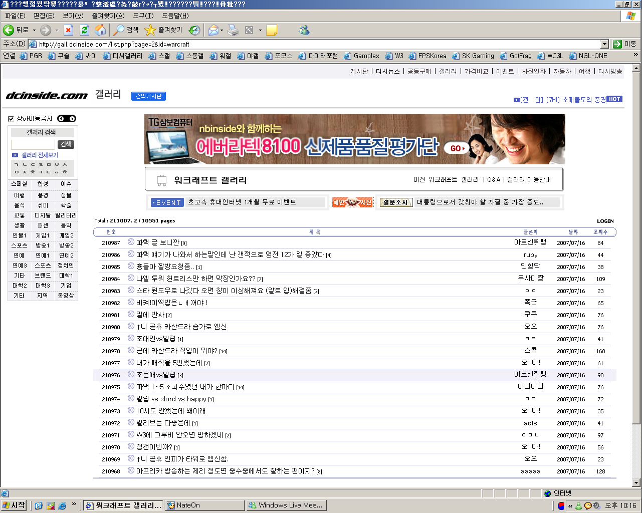Screen dimensions: 642x513
Task: Click the dcinside.com logo
Action: coord(47,95)
